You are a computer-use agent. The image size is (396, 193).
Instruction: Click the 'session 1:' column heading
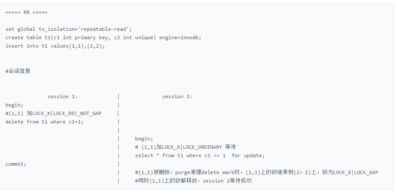[x=62, y=96]
